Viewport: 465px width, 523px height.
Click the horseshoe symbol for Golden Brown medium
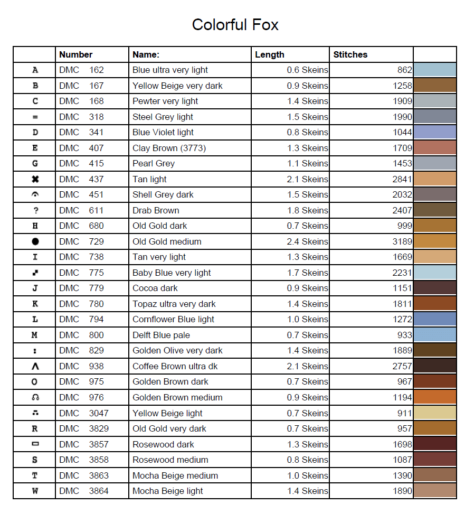click(x=35, y=398)
